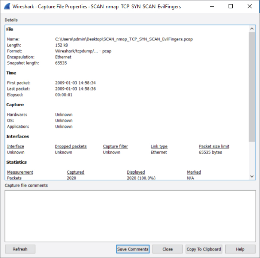
Task: Click the displayed value 2020 (100.0%)
Action: click(141, 178)
